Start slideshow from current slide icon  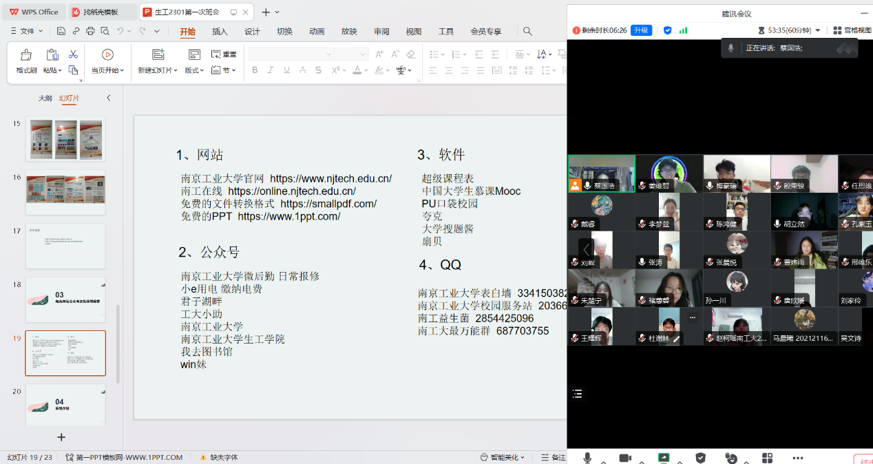[x=107, y=55]
